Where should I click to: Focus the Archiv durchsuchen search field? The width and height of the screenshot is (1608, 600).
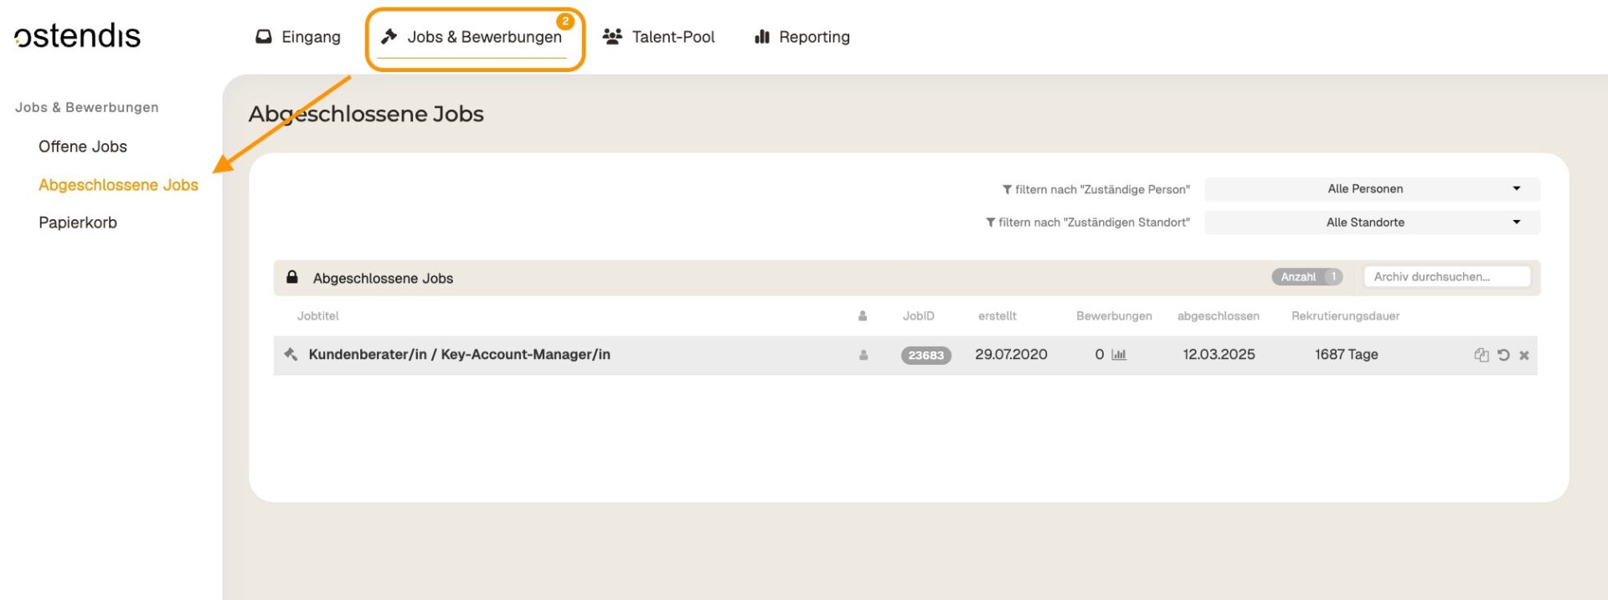[x=1446, y=277]
